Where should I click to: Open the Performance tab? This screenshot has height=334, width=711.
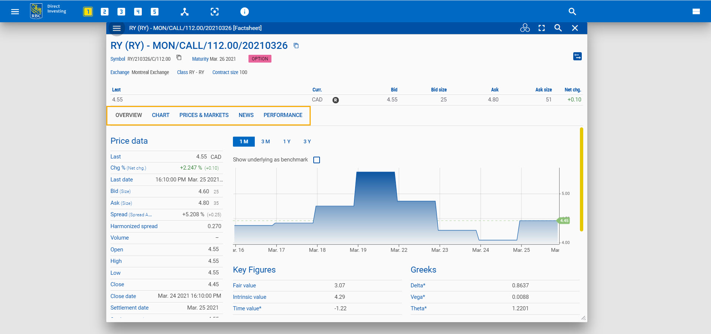283,115
